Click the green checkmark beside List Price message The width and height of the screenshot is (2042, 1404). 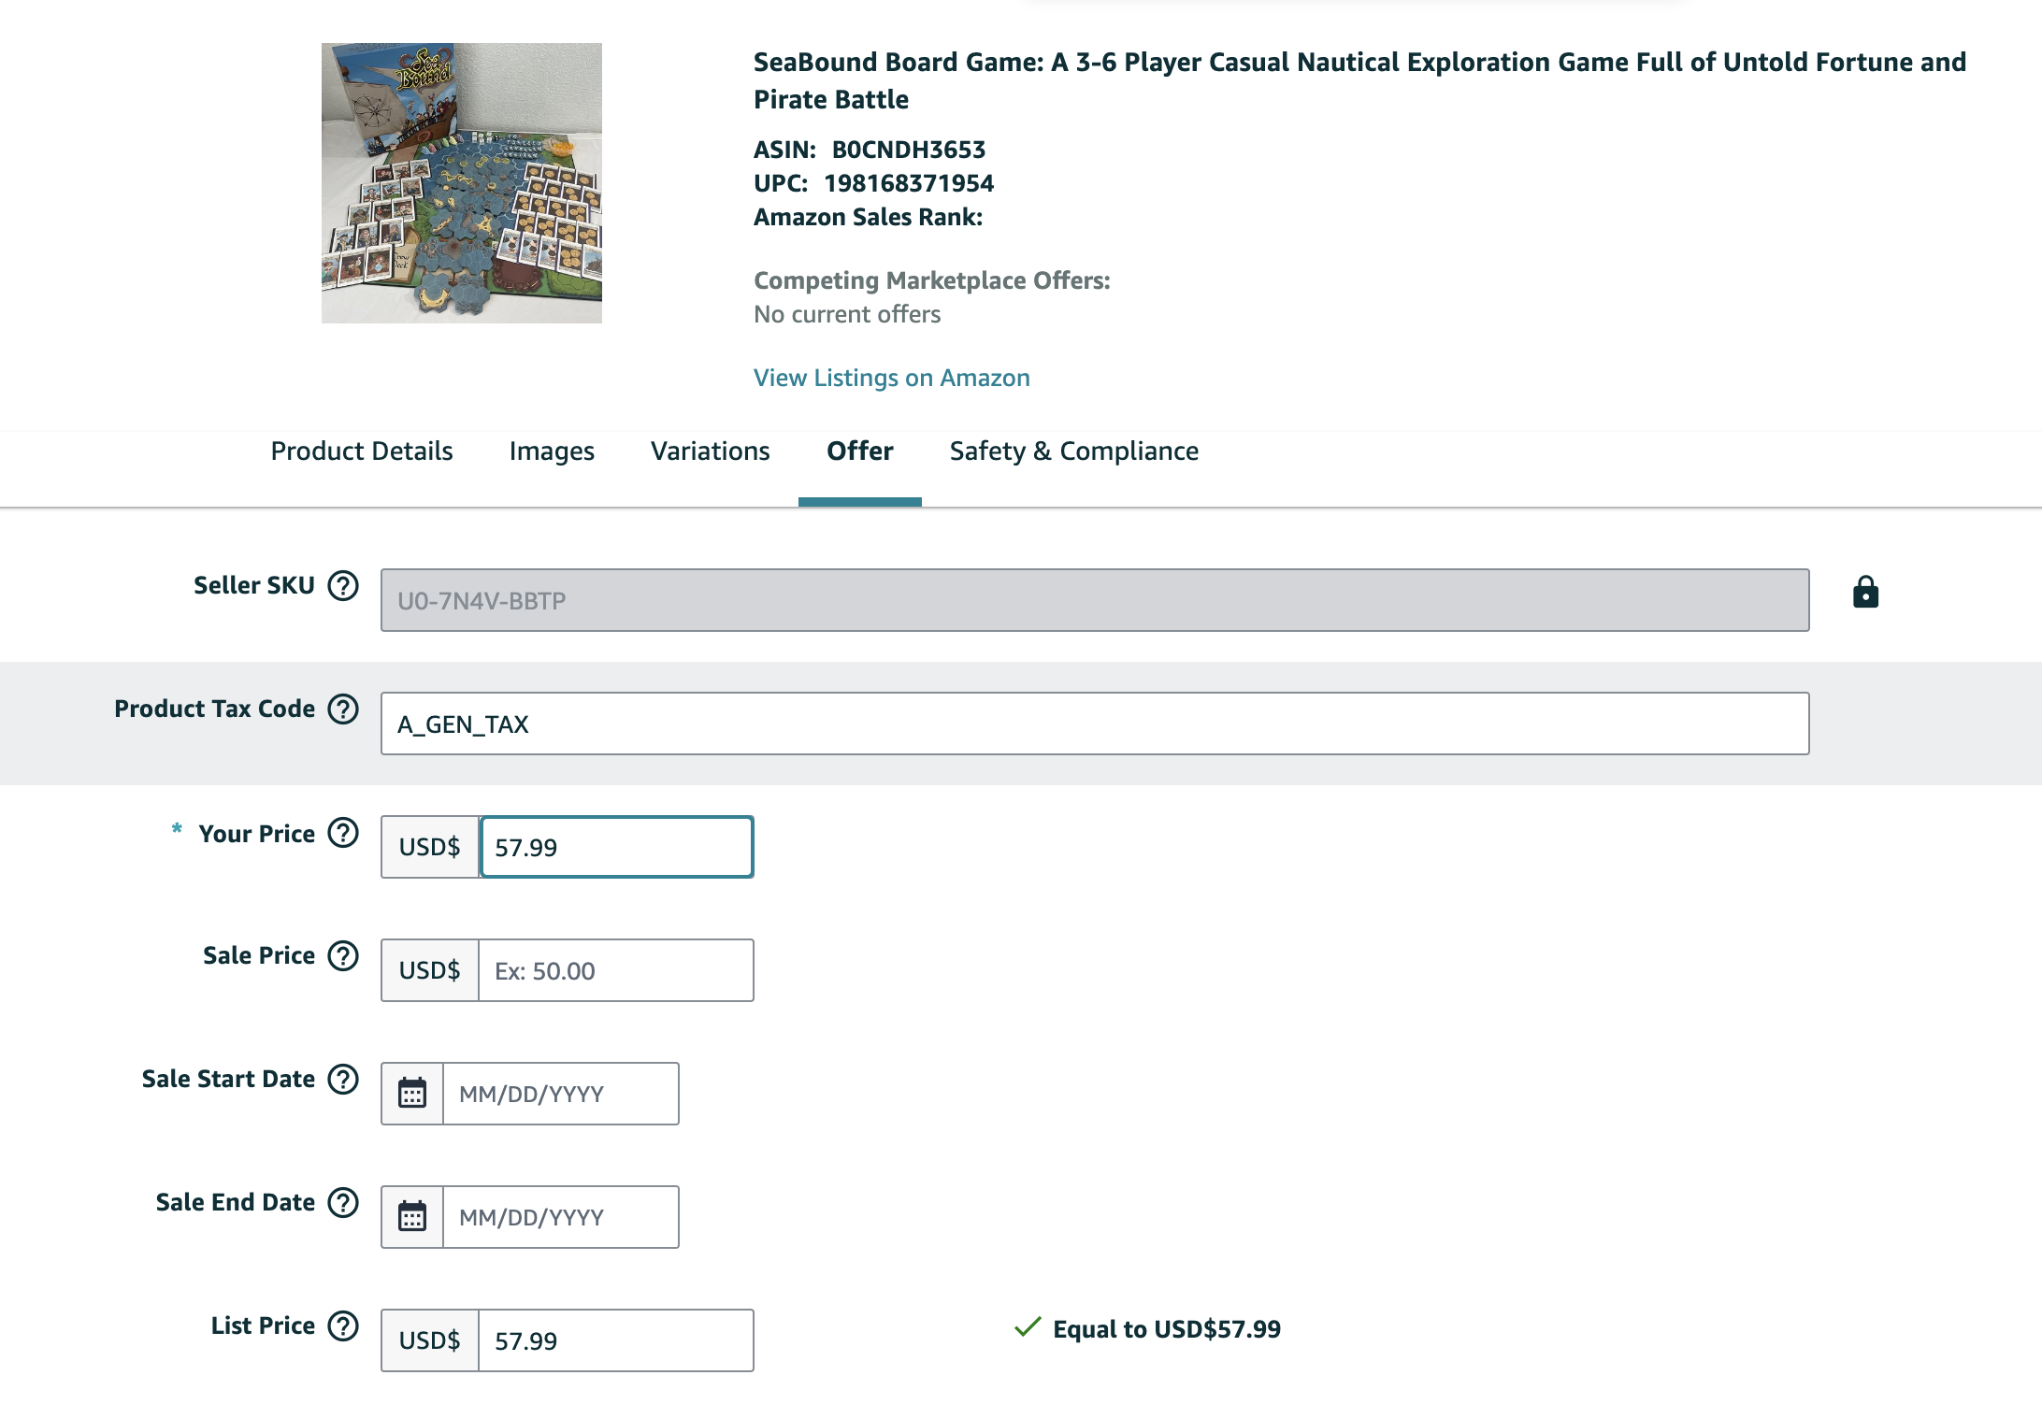click(1028, 1326)
